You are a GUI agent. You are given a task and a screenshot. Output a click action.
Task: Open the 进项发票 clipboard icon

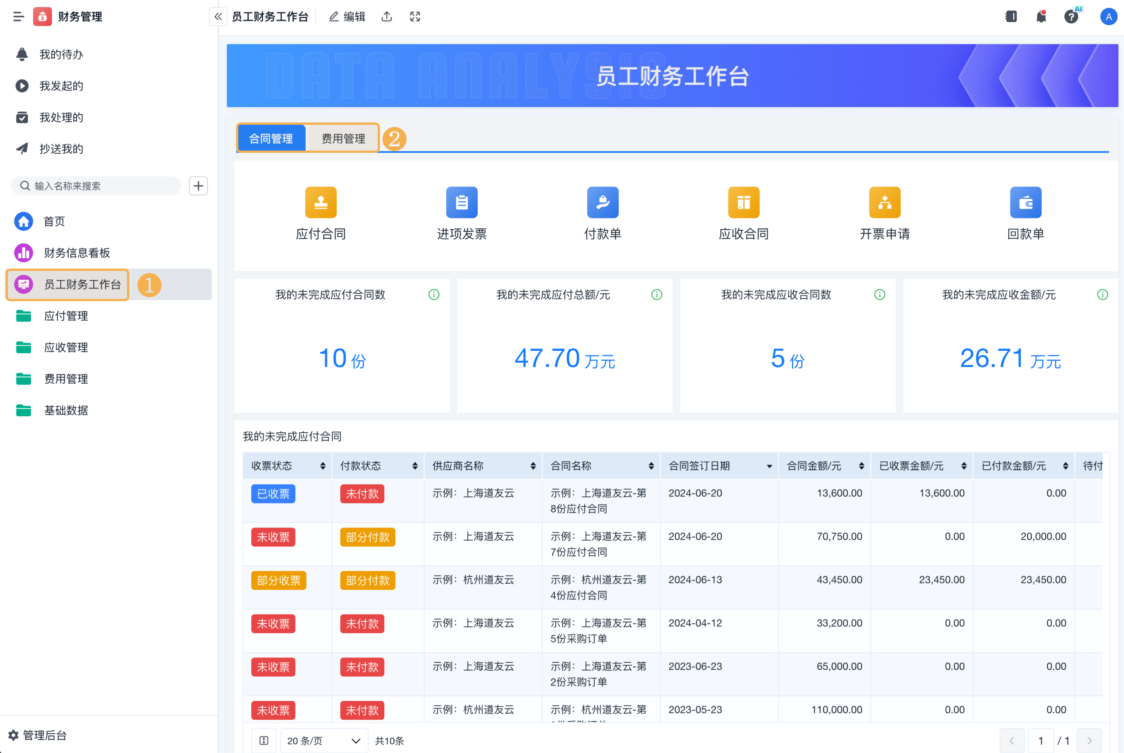462,202
